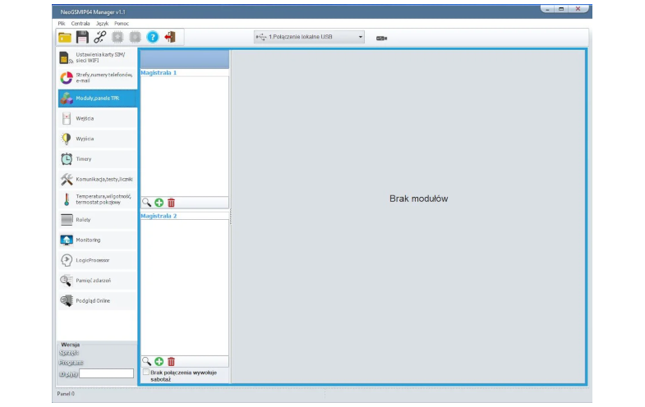This screenshot has width=645, height=407.
Task: Open the Pamięć zdarzeń section
Action: [98, 281]
